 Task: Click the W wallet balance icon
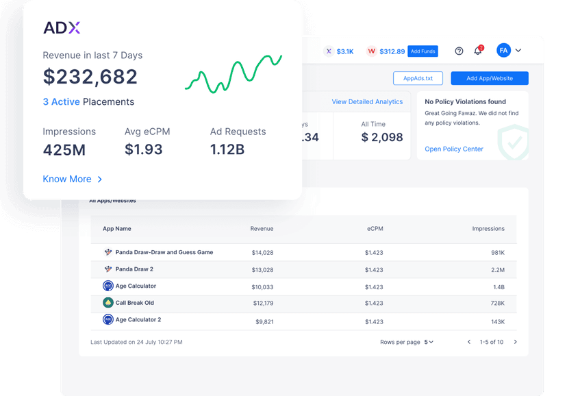(371, 51)
